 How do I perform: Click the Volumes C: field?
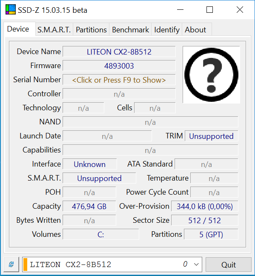point(100,234)
